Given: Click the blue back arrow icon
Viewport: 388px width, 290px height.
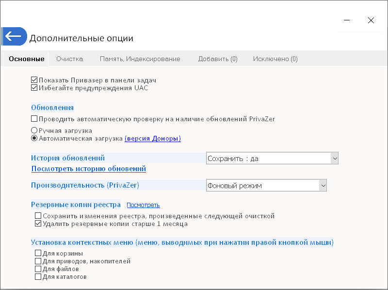Looking at the screenshot, I should tap(14, 36).
